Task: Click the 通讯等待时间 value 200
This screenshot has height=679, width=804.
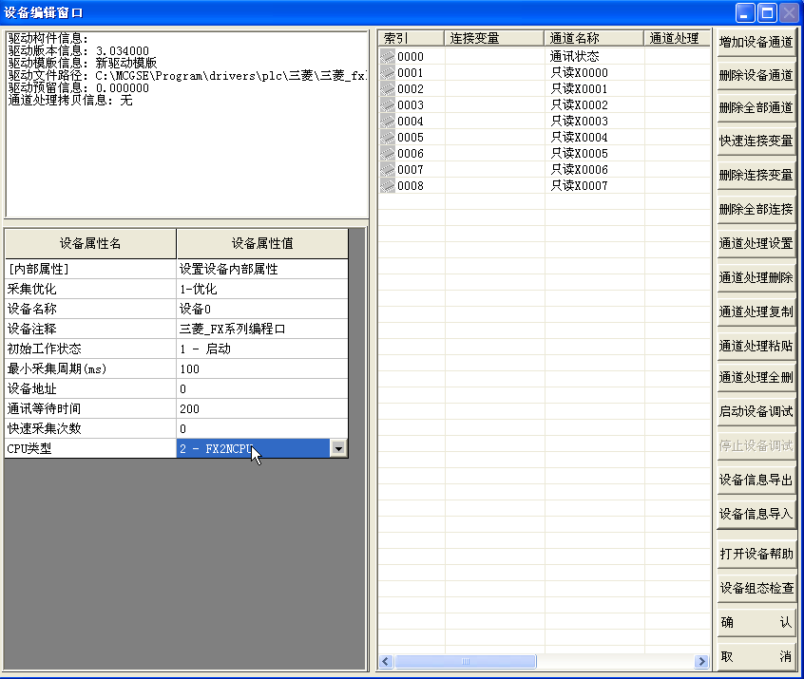Action: pos(262,409)
